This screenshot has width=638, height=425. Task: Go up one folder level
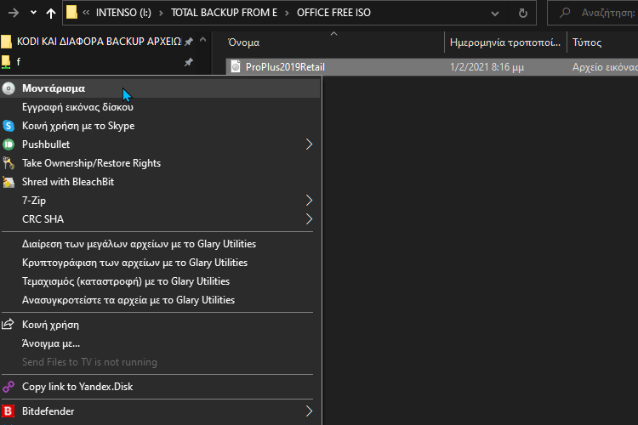coord(51,13)
